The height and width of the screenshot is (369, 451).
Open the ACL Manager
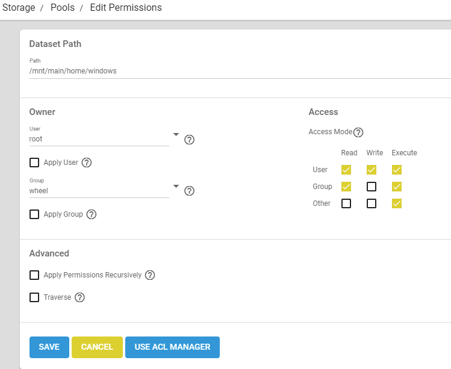[x=172, y=347]
